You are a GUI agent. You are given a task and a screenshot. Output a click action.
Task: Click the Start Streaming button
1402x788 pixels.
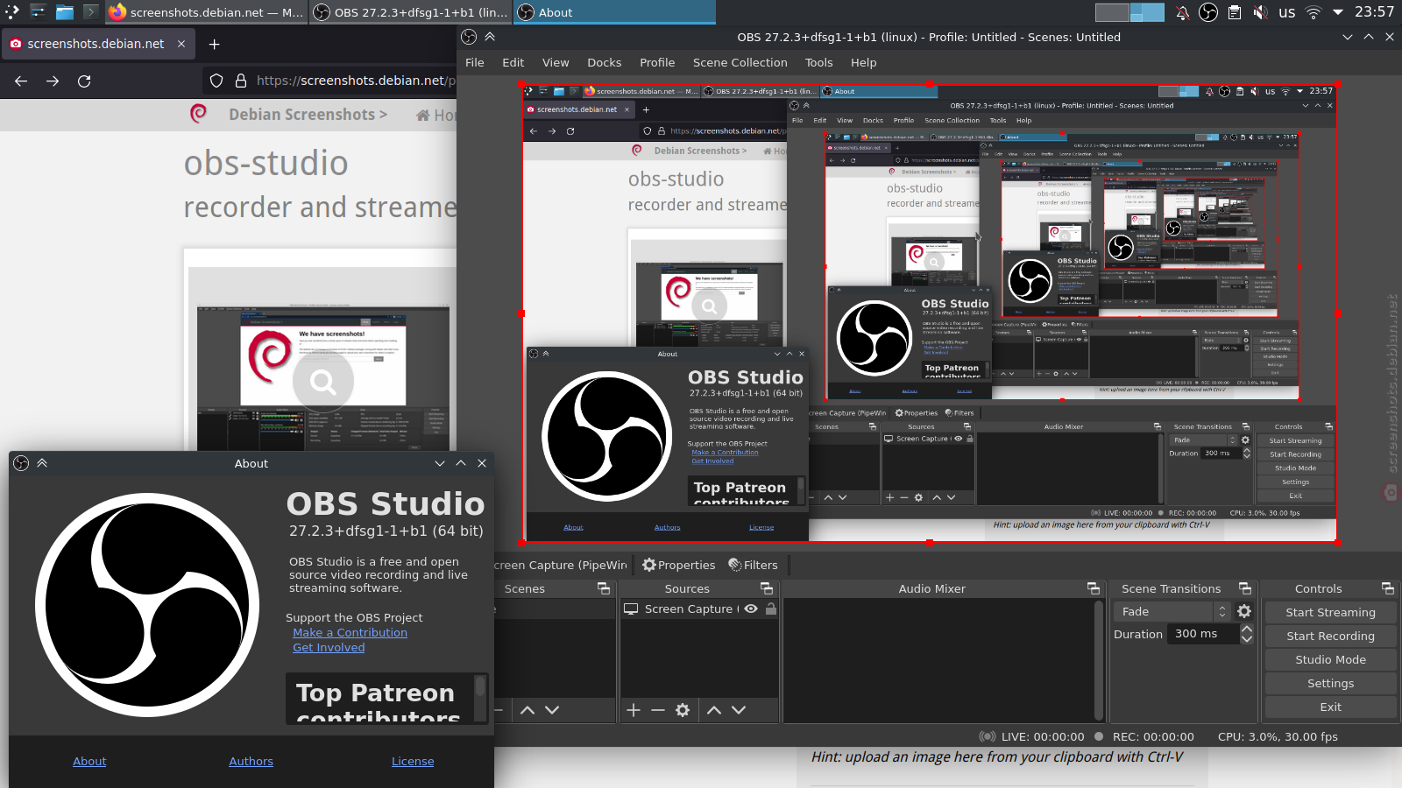click(x=1330, y=613)
